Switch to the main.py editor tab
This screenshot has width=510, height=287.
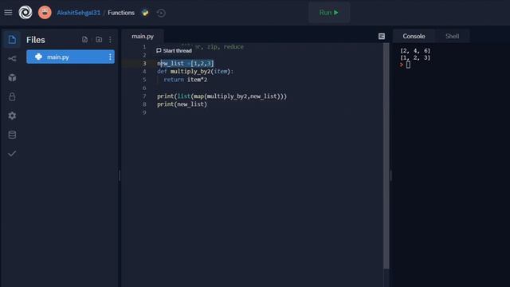(143, 36)
